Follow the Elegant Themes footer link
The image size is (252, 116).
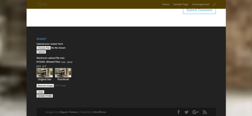point(68,112)
